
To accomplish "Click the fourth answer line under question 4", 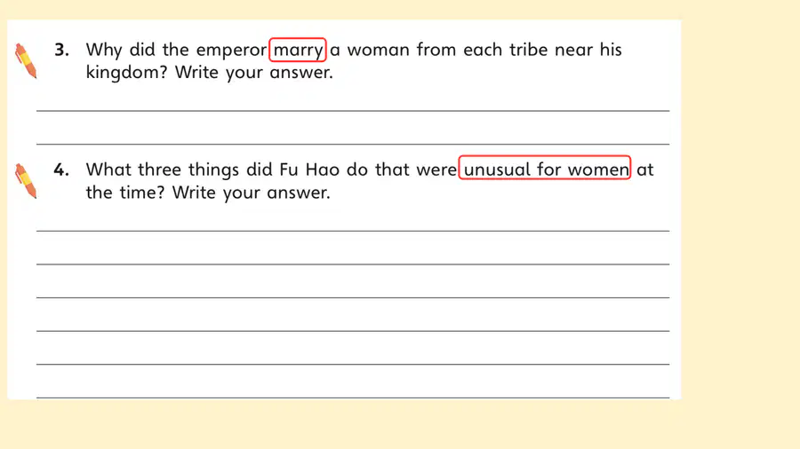I will pyautogui.click(x=353, y=331).
